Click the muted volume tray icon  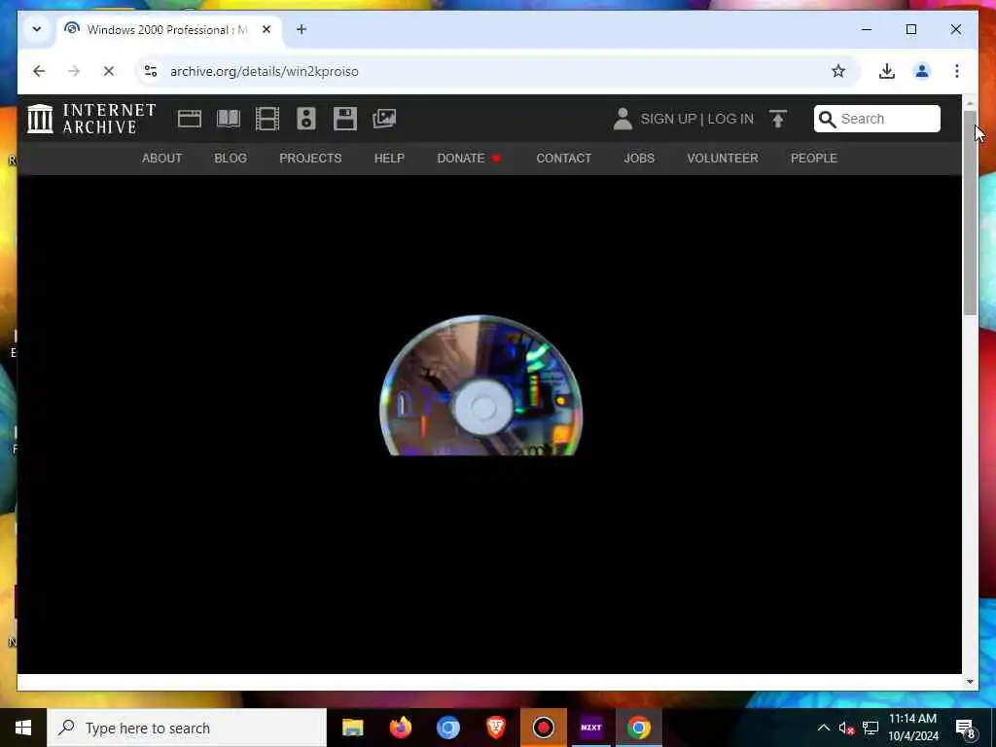click(846, 728)
